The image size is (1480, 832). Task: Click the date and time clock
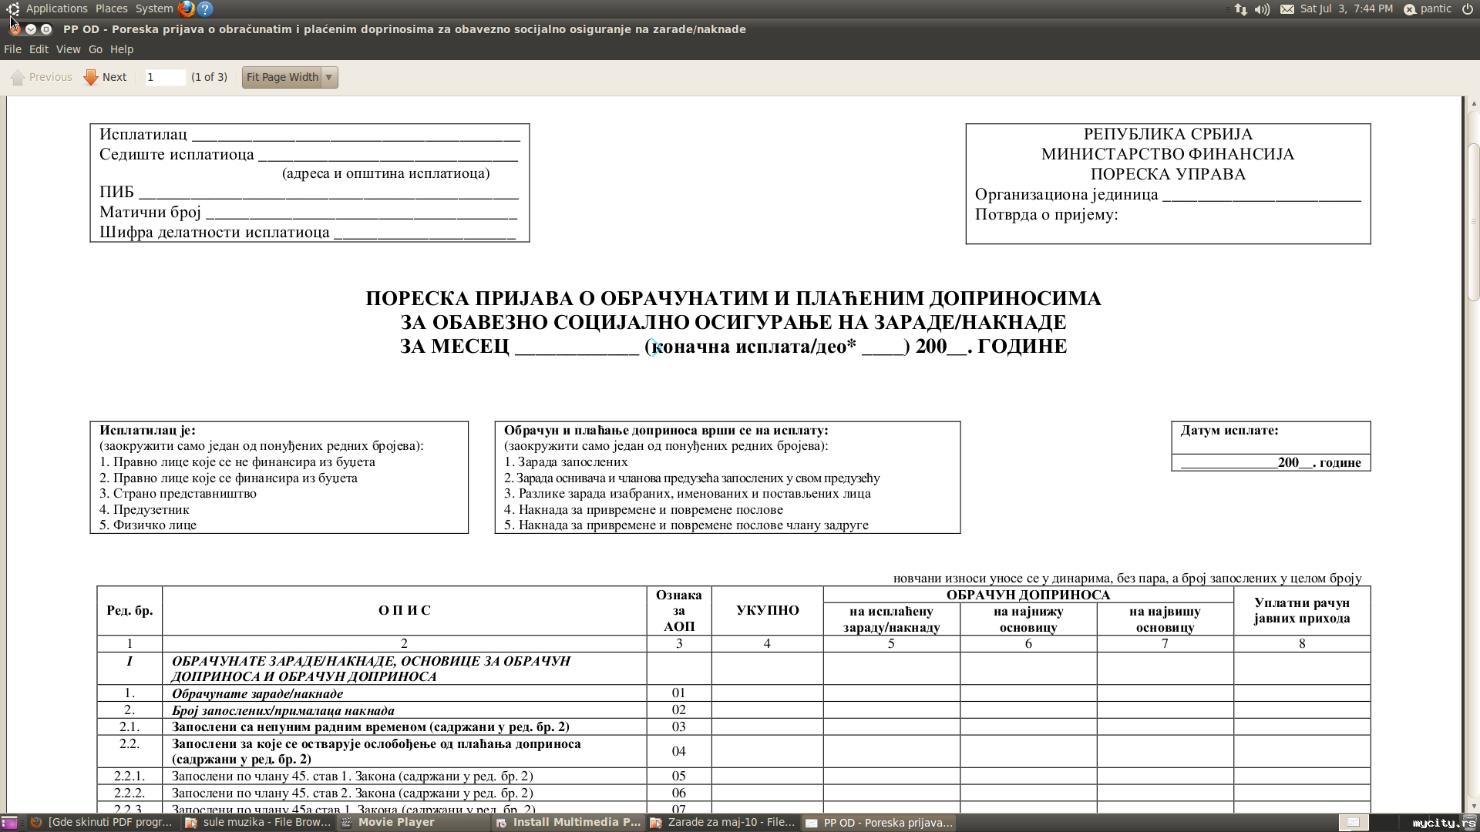[x=1346, y=9]
